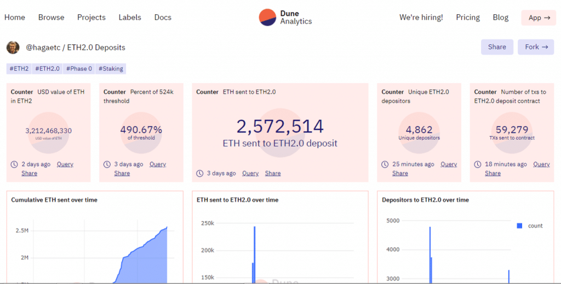Click the 490.67% threshold value
Image resolution: width=561 pixels, height=284 pixels.
point(141,129)
